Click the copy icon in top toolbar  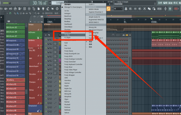click(x=149, y=9)
